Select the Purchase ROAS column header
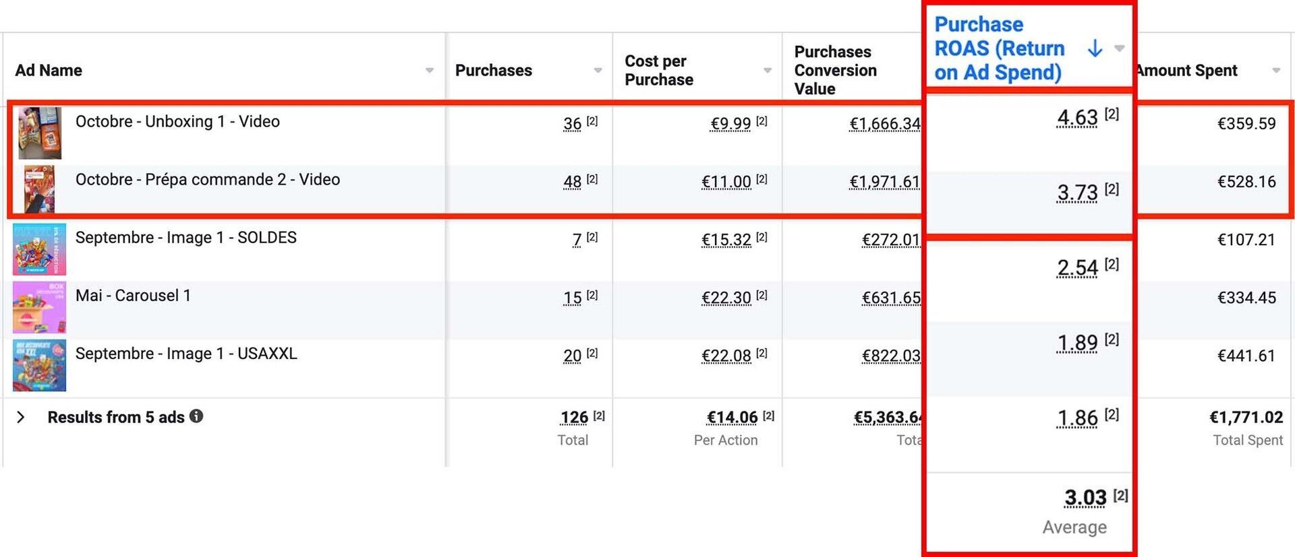The height and width of the screenshot is (557, 1295). click(998, 48)
